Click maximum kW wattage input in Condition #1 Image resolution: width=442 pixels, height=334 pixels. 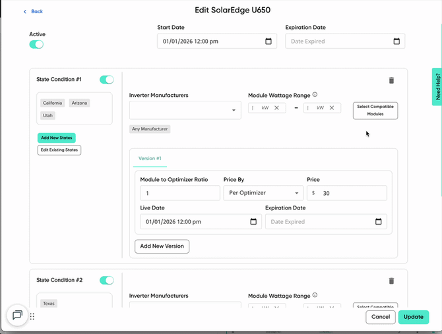[322, 108]
